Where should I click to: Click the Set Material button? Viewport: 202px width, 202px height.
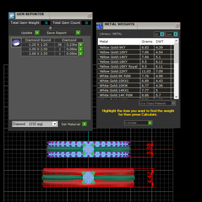(x=71, y=124)
